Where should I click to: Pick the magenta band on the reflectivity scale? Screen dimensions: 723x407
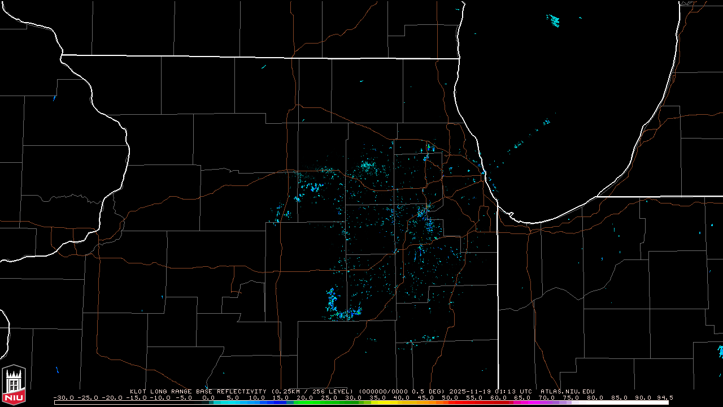(x=531, y=402)
